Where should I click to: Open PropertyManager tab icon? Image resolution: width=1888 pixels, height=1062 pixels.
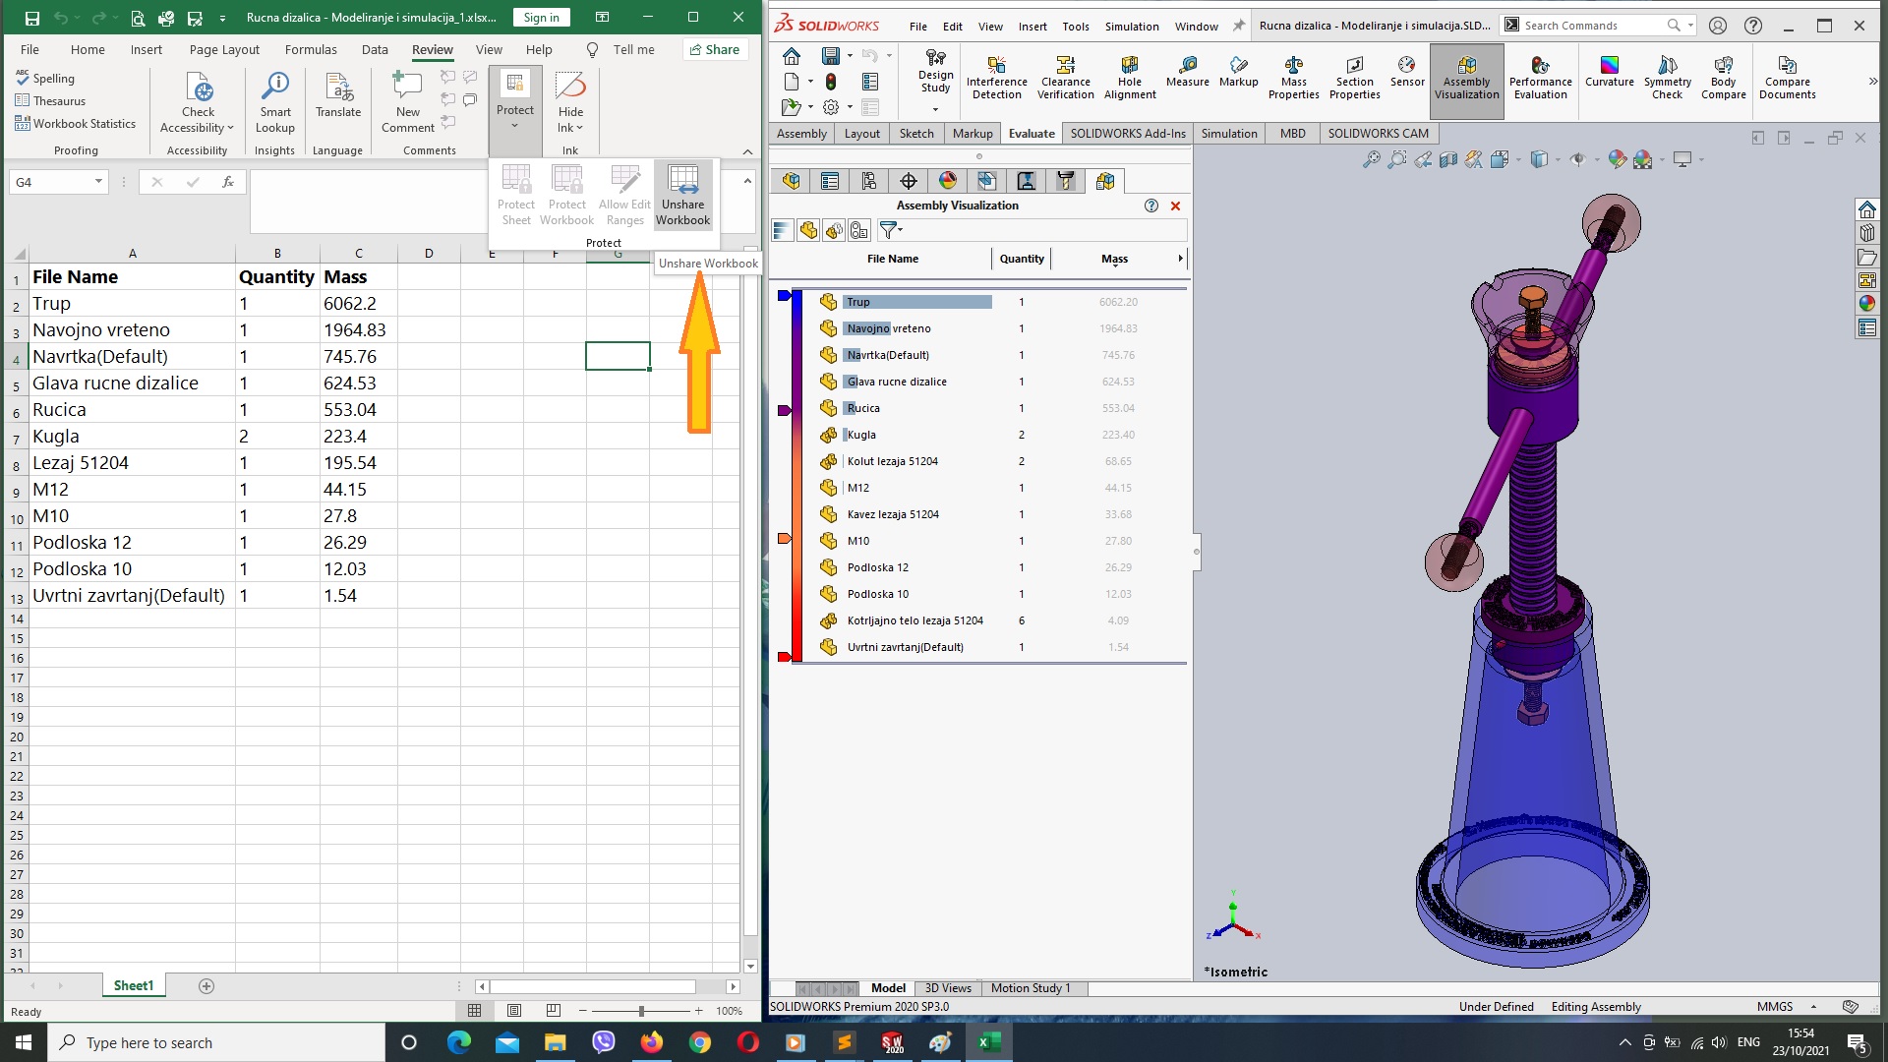coord(830,181)
